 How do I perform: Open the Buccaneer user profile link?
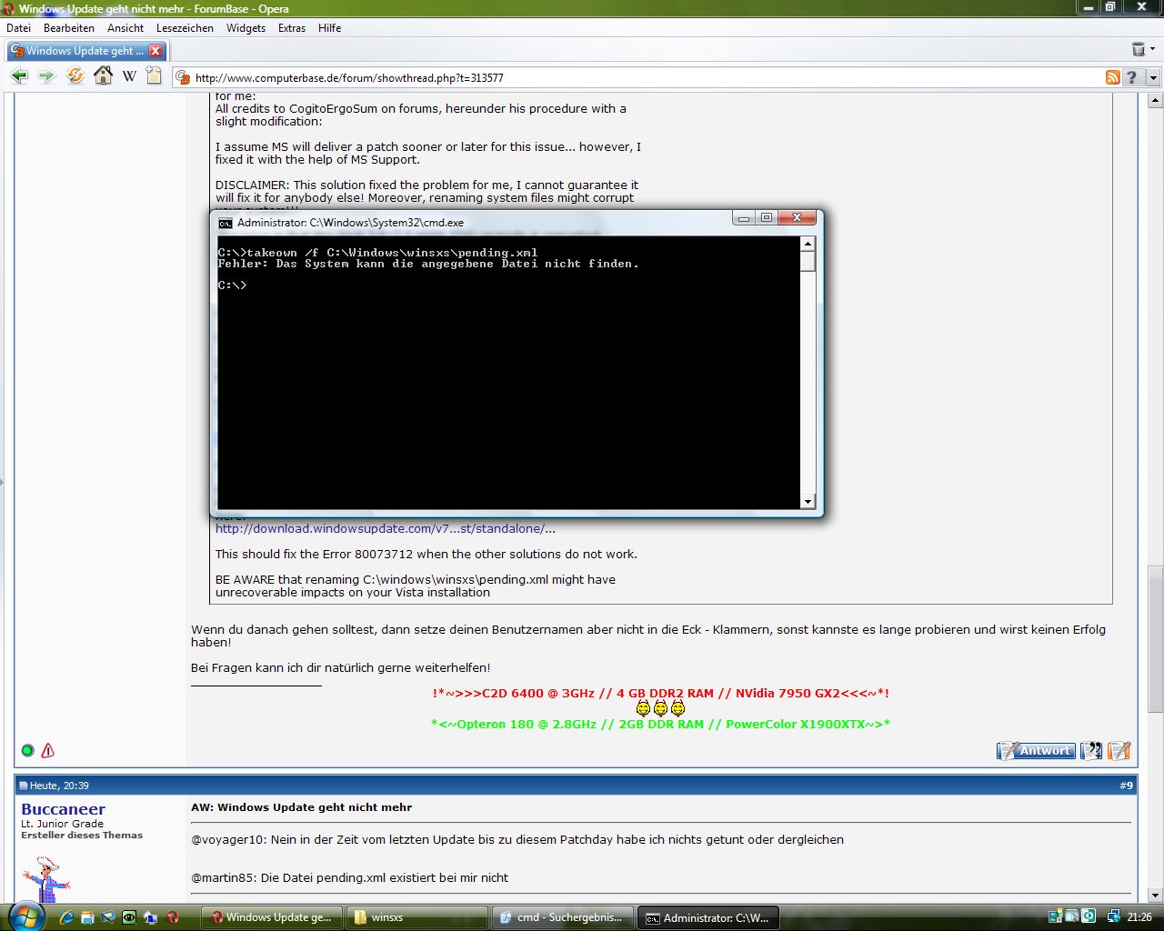pos(63,809)
